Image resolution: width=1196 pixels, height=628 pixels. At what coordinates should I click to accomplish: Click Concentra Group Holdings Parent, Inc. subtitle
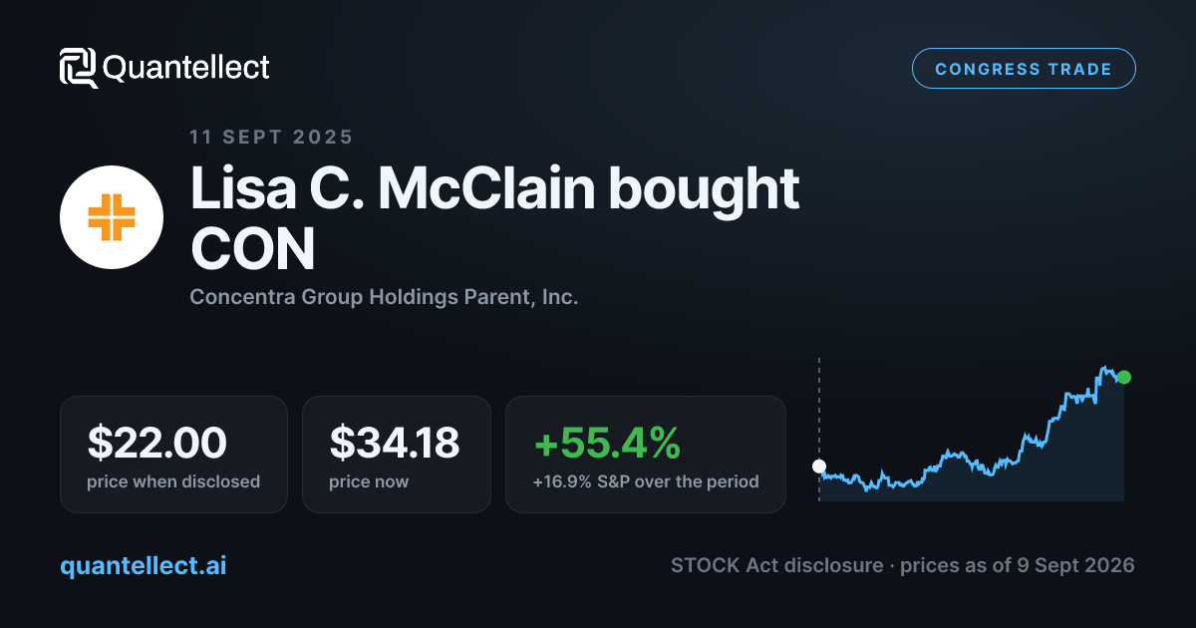(384, 297)
